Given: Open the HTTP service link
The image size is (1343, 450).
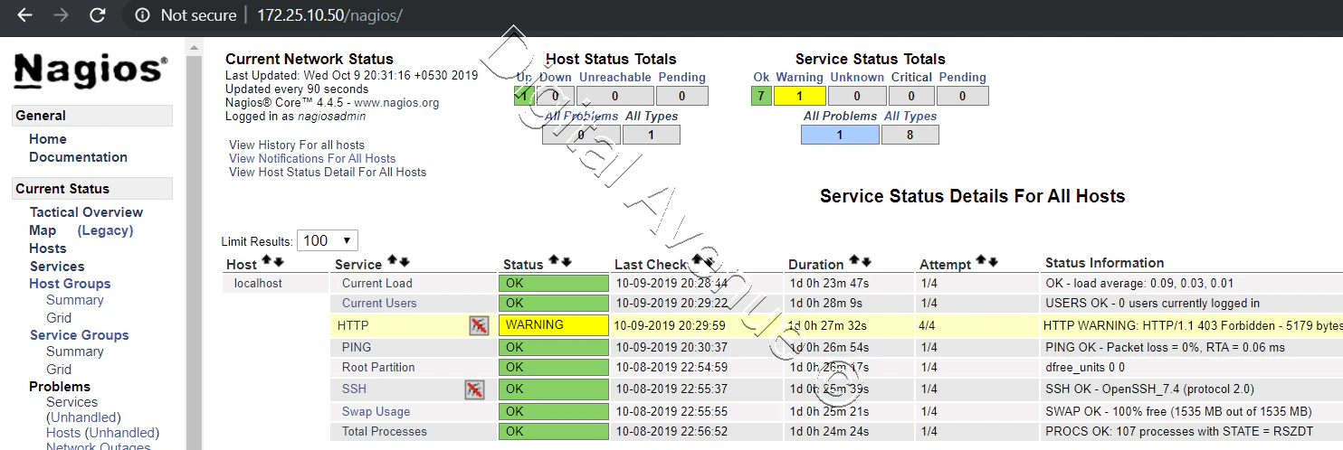Looking at the screenshot, I should [x=353, y=325].
